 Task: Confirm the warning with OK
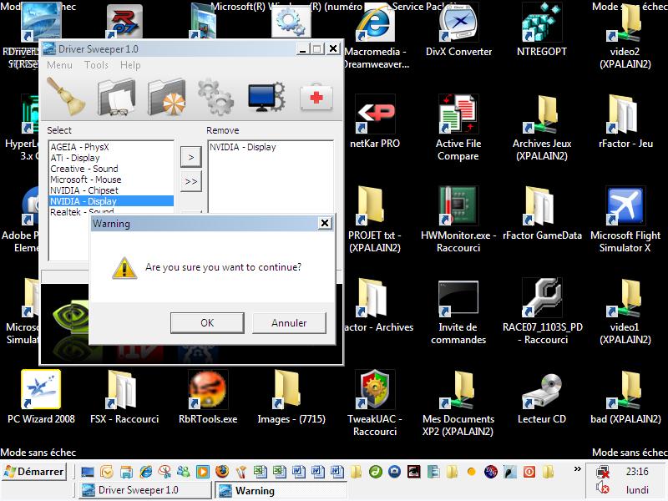click(207, 323)
